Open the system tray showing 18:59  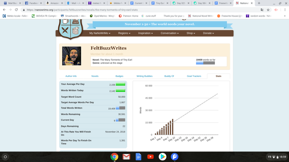coord(277,157)
